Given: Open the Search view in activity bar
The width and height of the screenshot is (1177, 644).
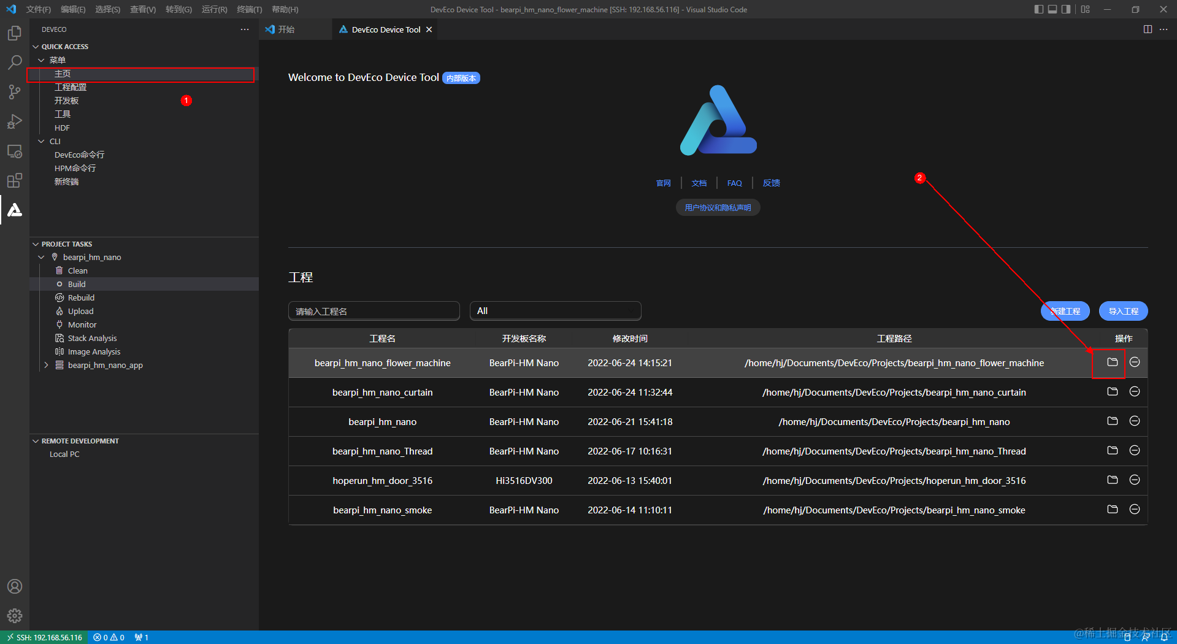Looking at the screenshot, I should [x=15, y=63].
